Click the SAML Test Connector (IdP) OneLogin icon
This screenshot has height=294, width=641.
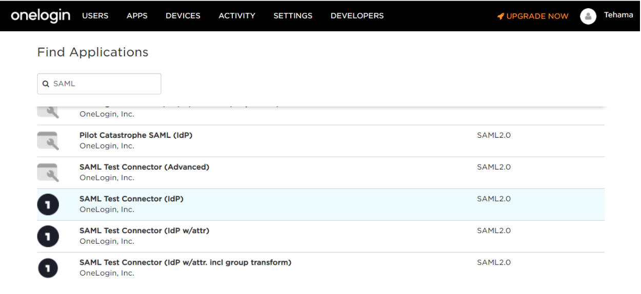(48, 204)
